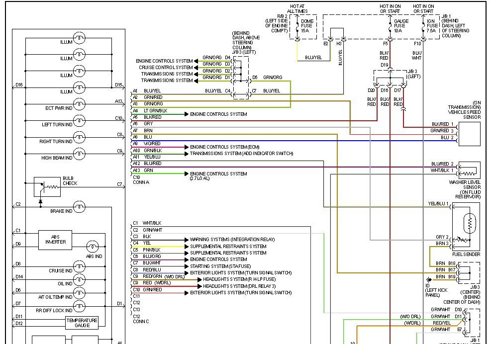Viewport: 492px width, 344px height.
Task: Select the J/B 3 (CENTER) junction block
Action: tap(469, 273)
